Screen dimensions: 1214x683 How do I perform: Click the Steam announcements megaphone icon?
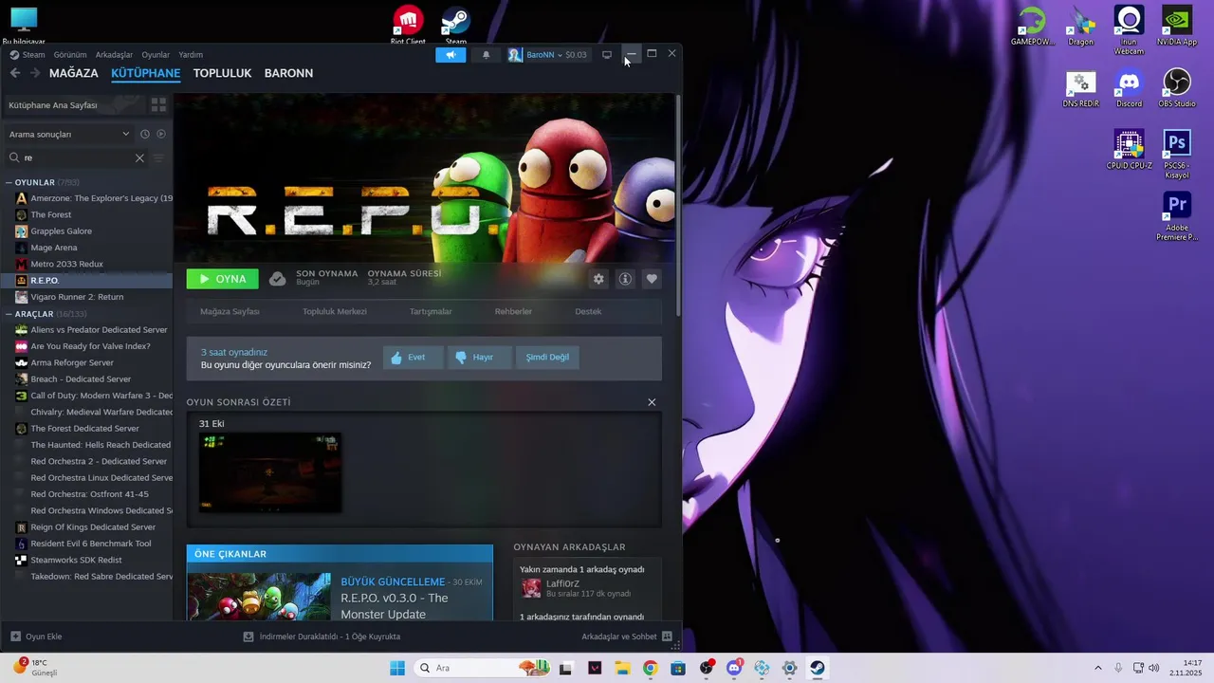coord(451,55)
